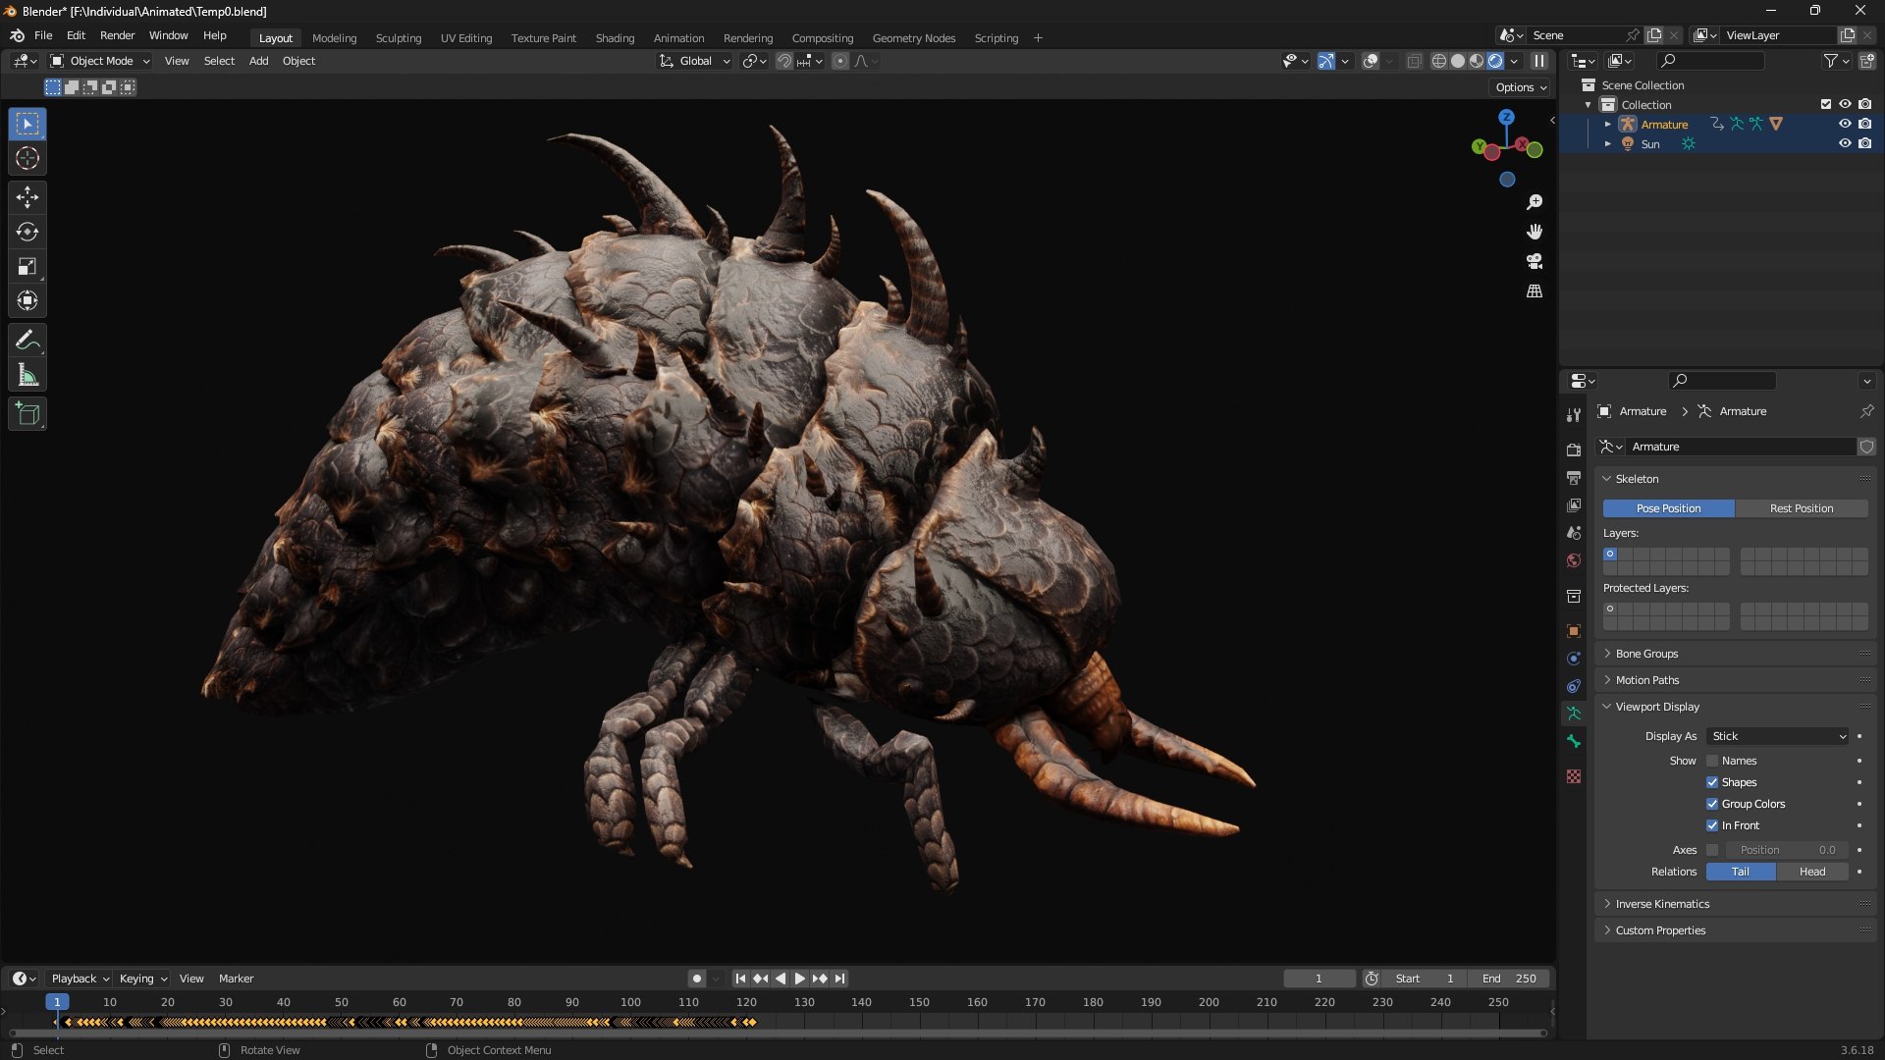Select the Add Cube tool

point(27,414)
